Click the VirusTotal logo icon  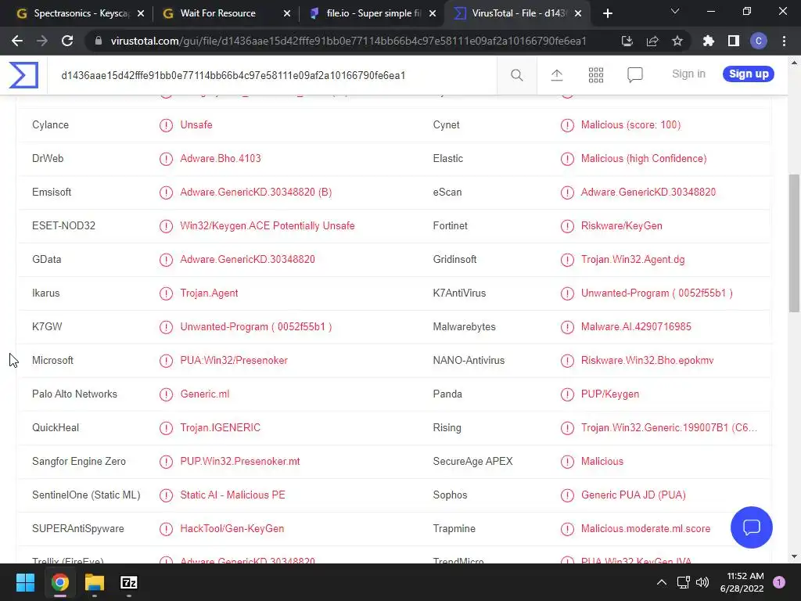[23, 75]
